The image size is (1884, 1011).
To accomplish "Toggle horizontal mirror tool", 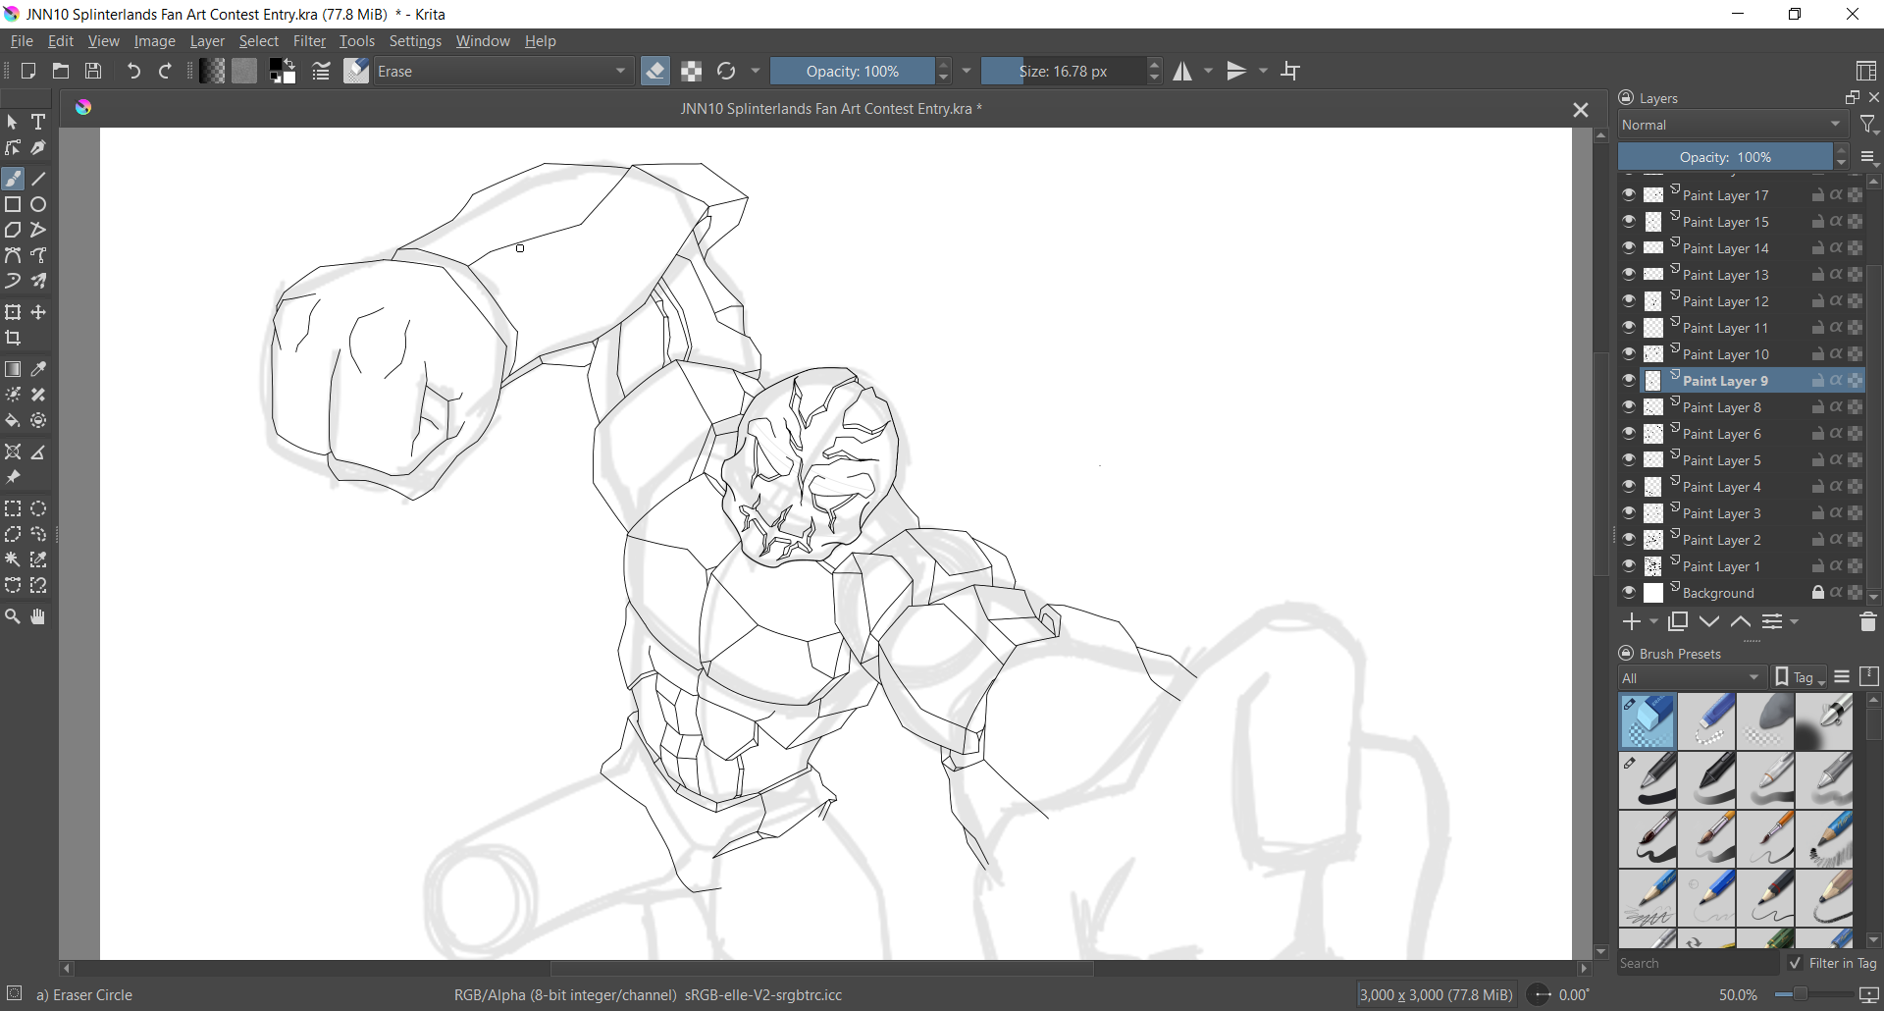I will 1182,72.
